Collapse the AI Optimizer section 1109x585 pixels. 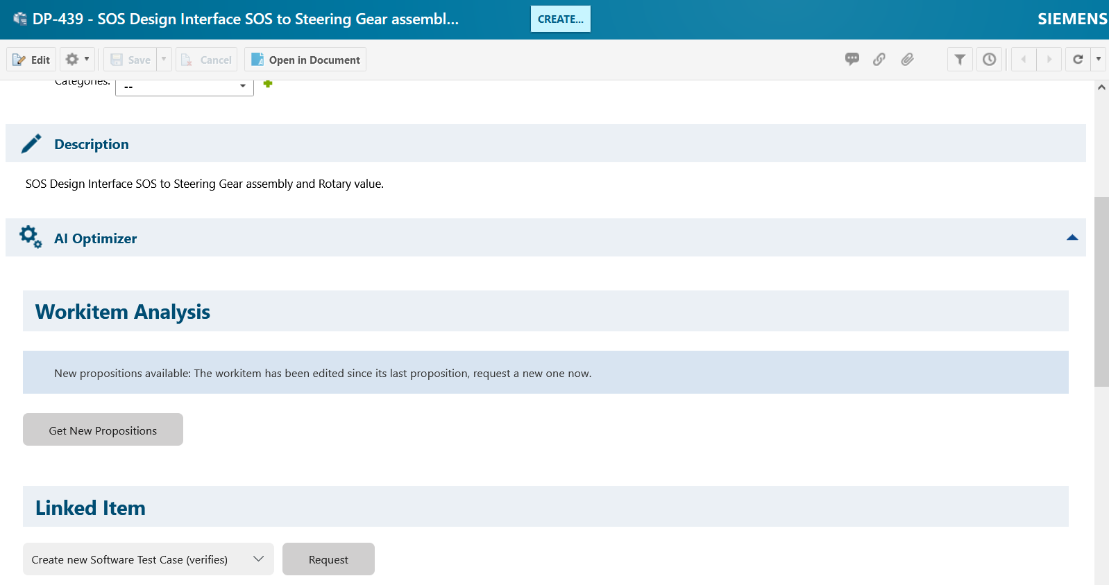click(x=1072, y=238)
